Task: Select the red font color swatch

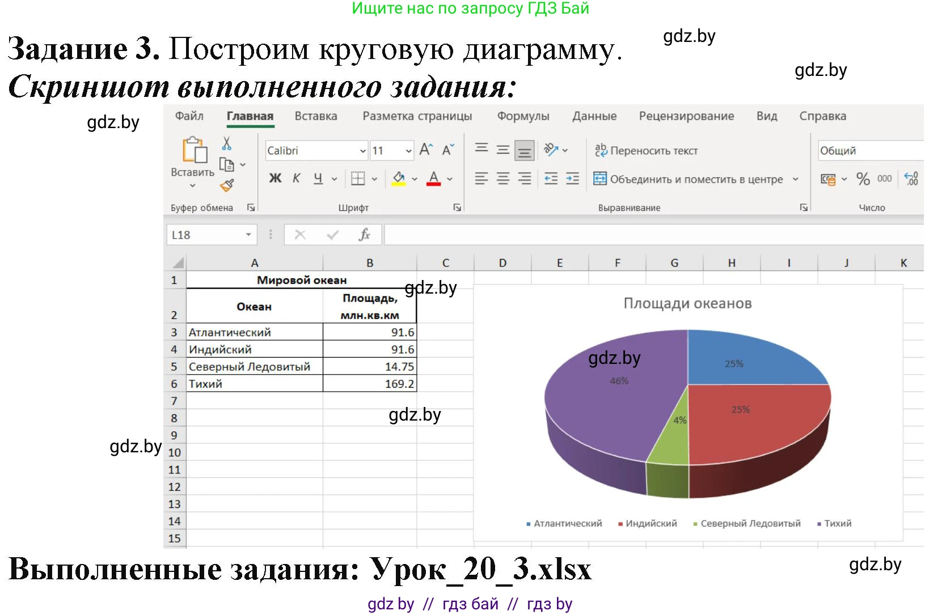Action: [x=433, y=184]
